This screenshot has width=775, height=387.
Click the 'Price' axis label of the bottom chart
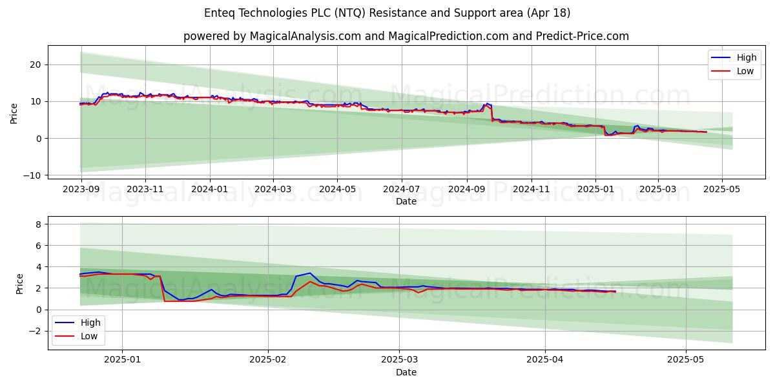click(19, 284)
